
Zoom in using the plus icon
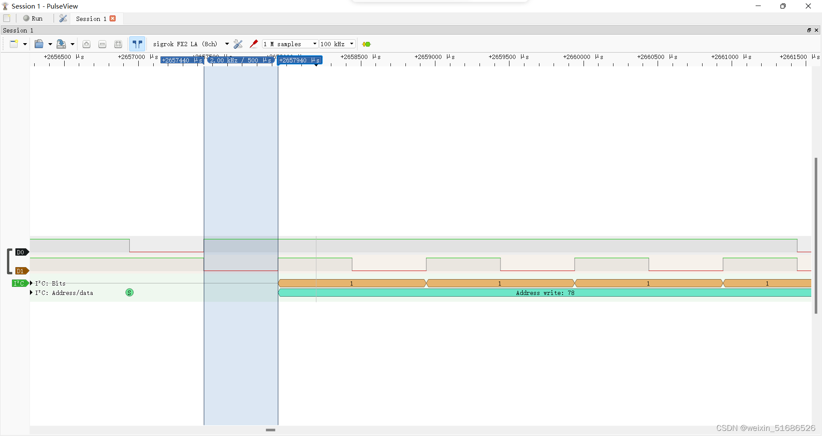click(86, 44)
